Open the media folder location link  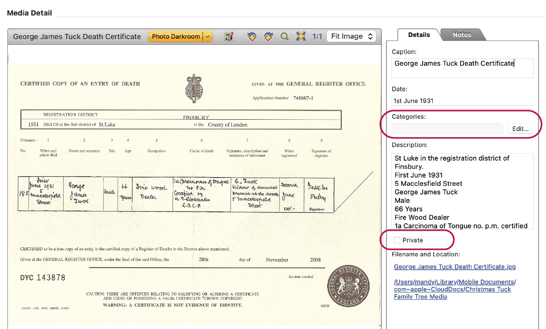454,289
